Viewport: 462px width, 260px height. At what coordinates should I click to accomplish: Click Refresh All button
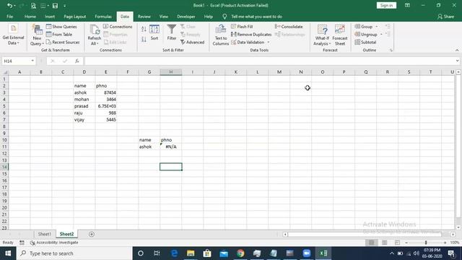95,35
